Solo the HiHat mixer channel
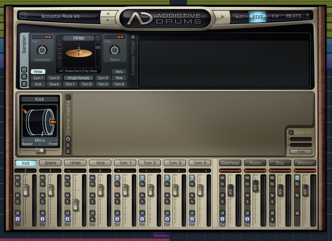 tap(67, 201)
